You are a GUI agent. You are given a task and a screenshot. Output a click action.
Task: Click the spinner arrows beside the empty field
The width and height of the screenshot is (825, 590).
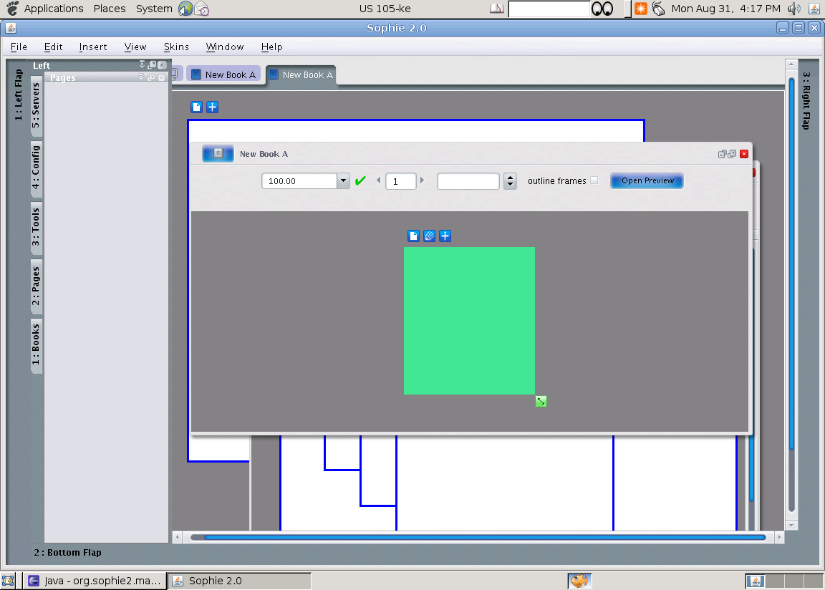[x=510, y=181]
